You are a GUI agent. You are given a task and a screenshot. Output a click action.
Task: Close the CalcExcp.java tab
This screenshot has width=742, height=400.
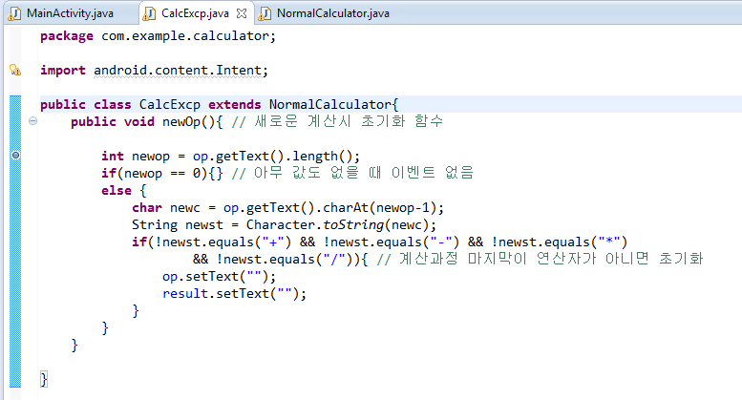pos(242,13)
